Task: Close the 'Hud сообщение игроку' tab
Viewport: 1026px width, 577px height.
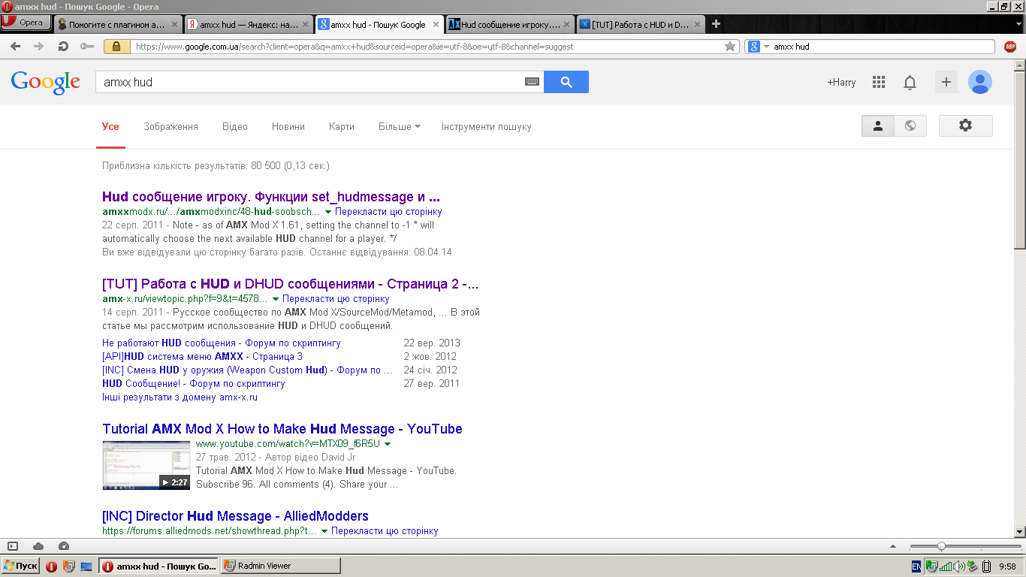Action: pyautogui.click(x=566, y=24)
